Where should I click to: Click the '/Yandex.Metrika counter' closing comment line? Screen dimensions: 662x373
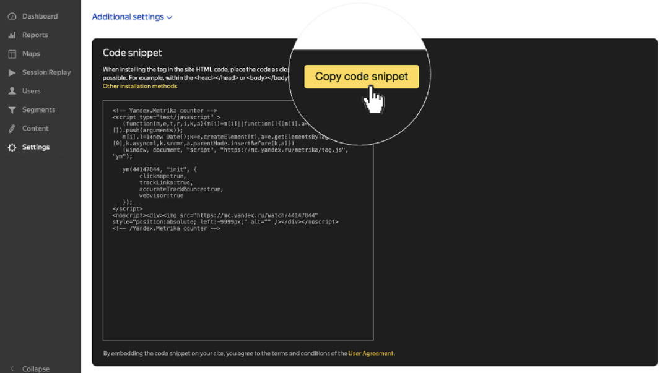pos(167,228)
